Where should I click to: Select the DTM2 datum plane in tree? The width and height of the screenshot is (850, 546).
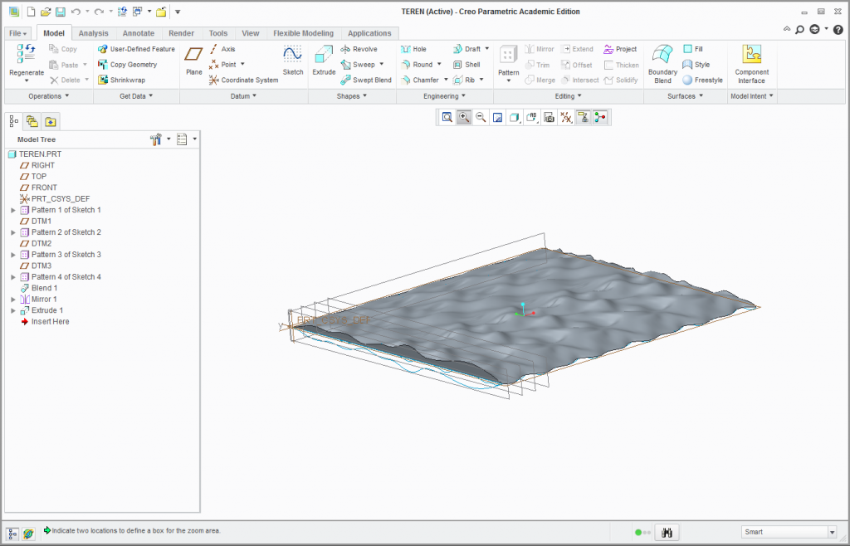pyautogui.click(x=35, y=244)
